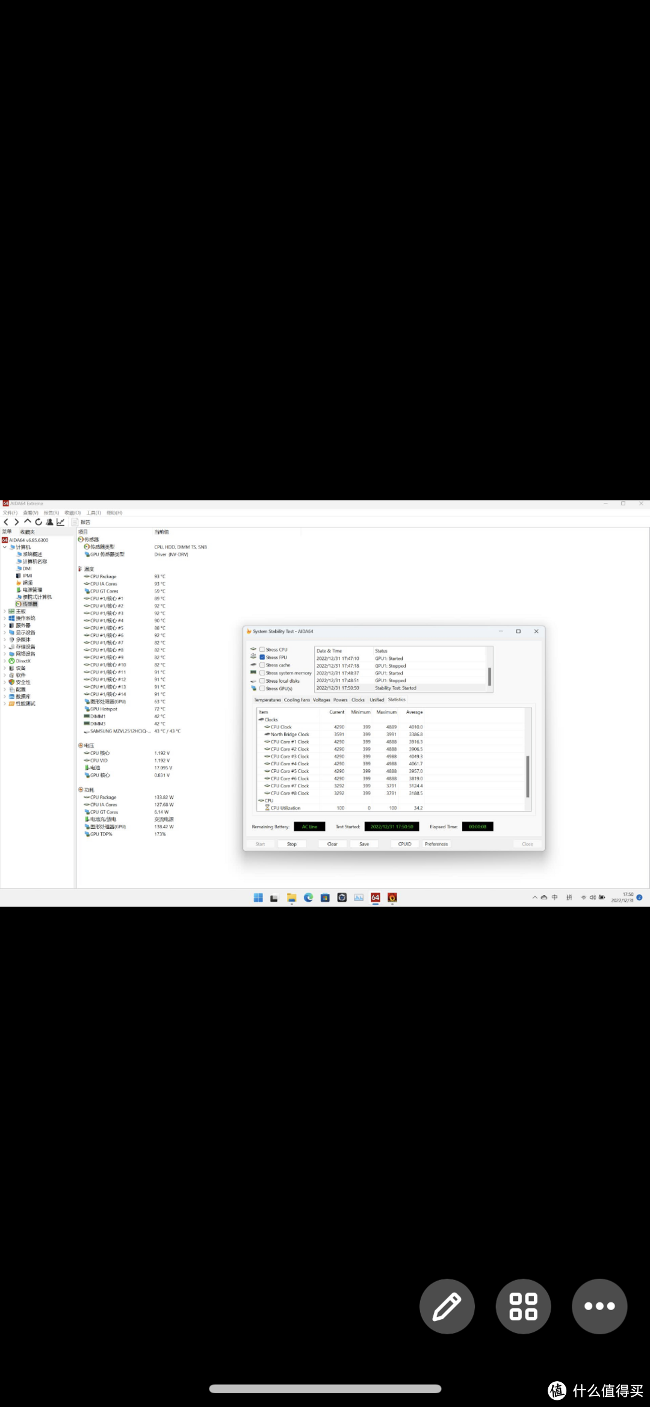Open the three-dots more options button
The height and width of the screenshot is (1407, 650).
[599, 1306]
